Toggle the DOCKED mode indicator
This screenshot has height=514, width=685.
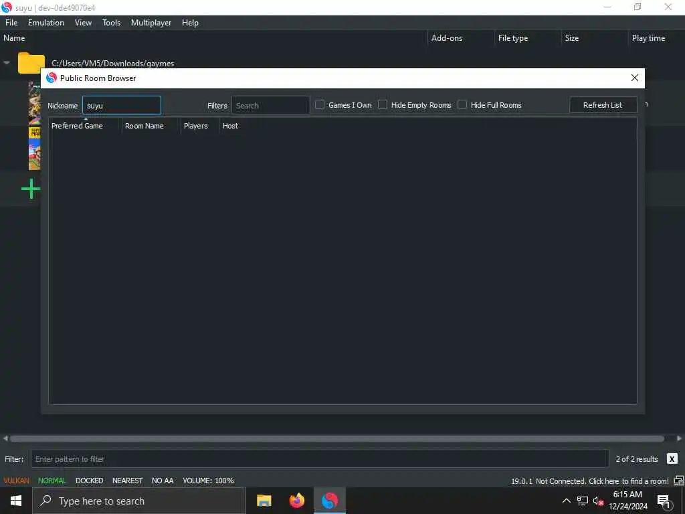pos(89,481)
